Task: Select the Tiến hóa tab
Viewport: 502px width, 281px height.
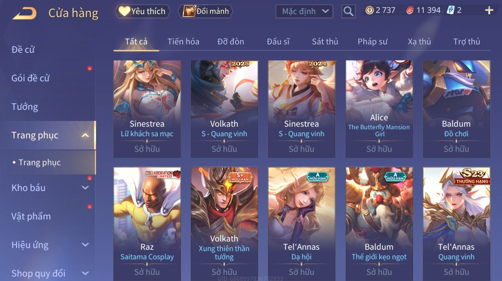Action: click(x=183, y=42)
